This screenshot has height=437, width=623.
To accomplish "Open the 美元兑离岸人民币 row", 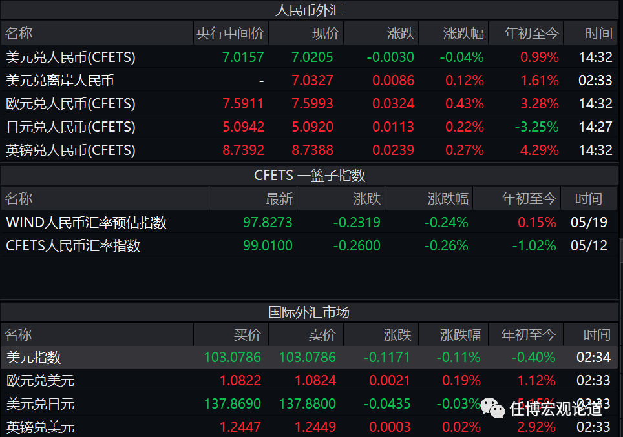I will click(x=59, y=81).
